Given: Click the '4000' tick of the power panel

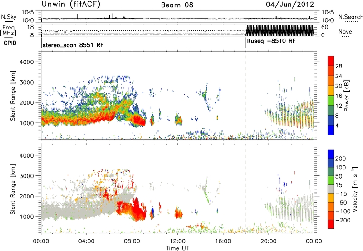Looking at the screenshot, I should point(26,62).
